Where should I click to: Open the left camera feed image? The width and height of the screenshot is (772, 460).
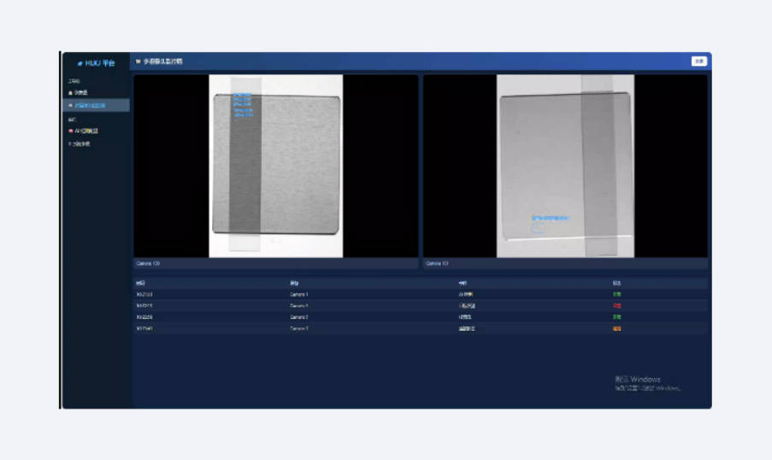[275, 165]
